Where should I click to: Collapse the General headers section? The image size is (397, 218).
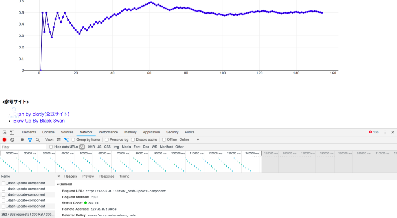click(x=58, y=184)
